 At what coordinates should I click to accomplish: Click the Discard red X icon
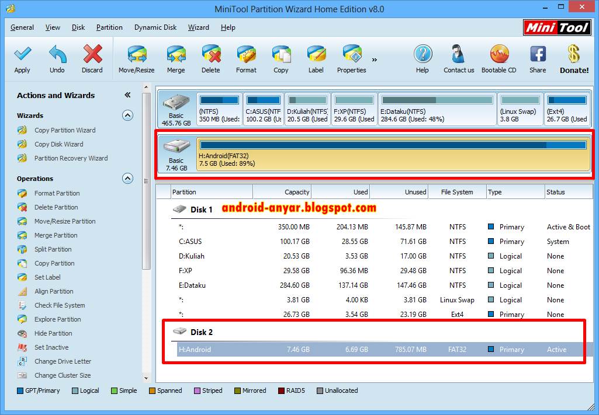pos(92,54)
